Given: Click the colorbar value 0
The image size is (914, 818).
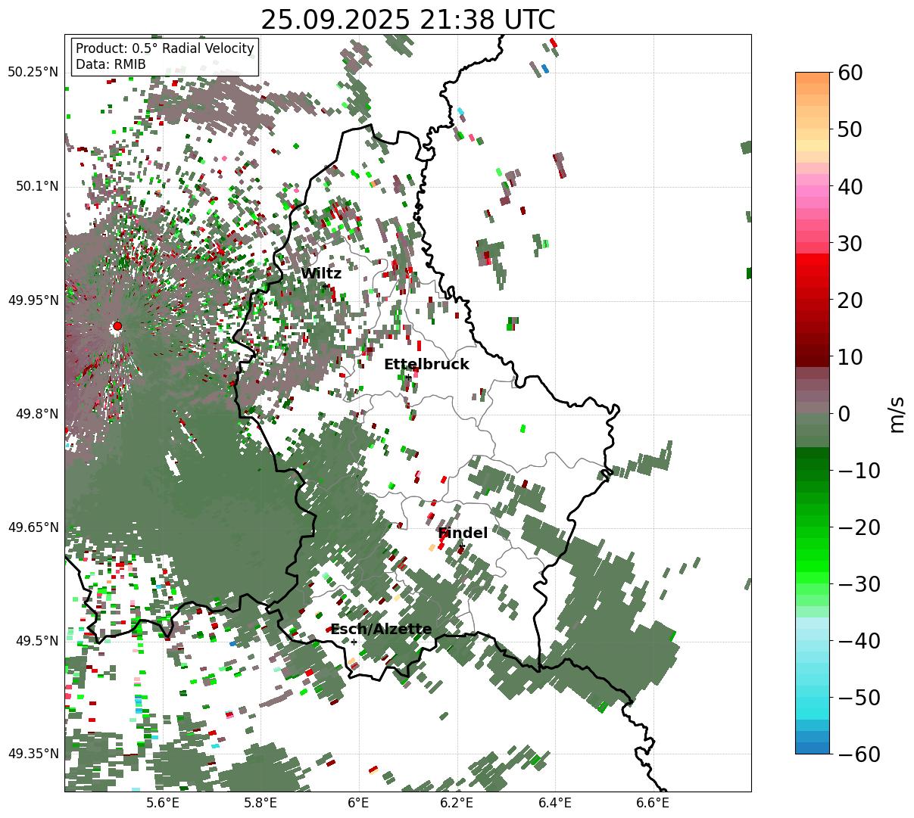Looking at the screenshot, I should coord(844,414).
